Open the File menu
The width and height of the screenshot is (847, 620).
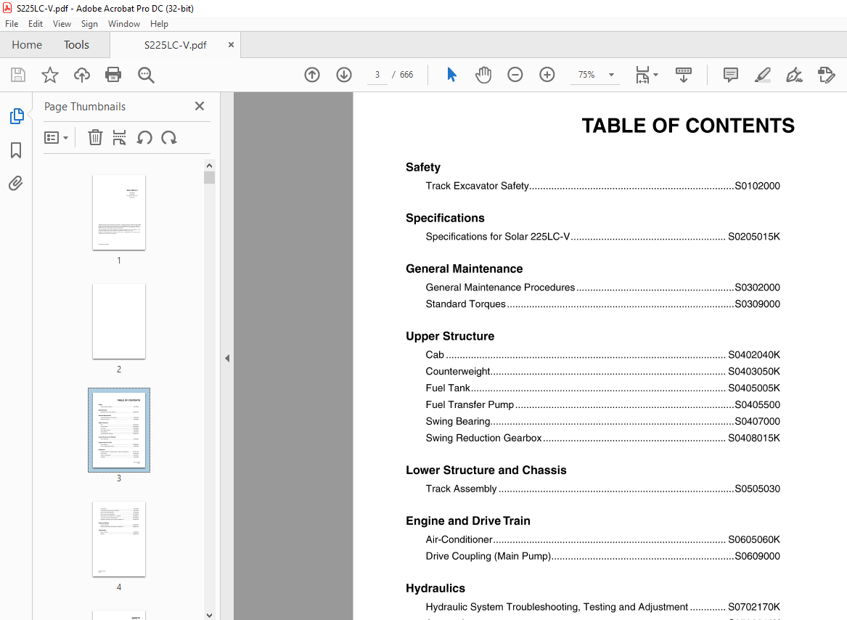point(12,24)
